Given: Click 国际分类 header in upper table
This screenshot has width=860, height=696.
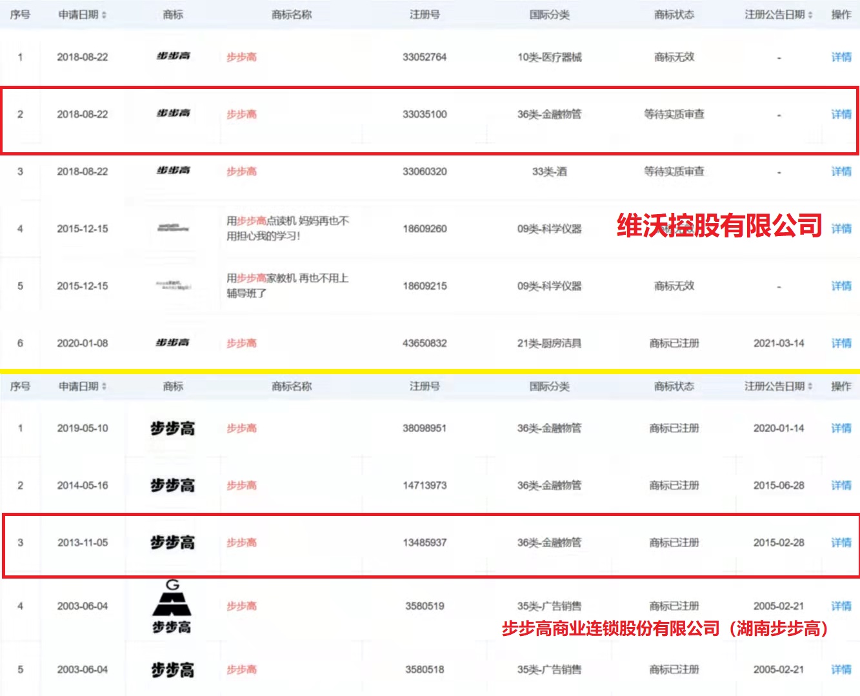Looking at the screenshot, I should point(550,15).
